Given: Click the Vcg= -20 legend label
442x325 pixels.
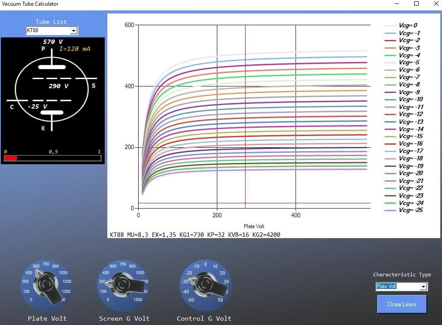Looking at the screenshot, I should [x=411, y=173].
